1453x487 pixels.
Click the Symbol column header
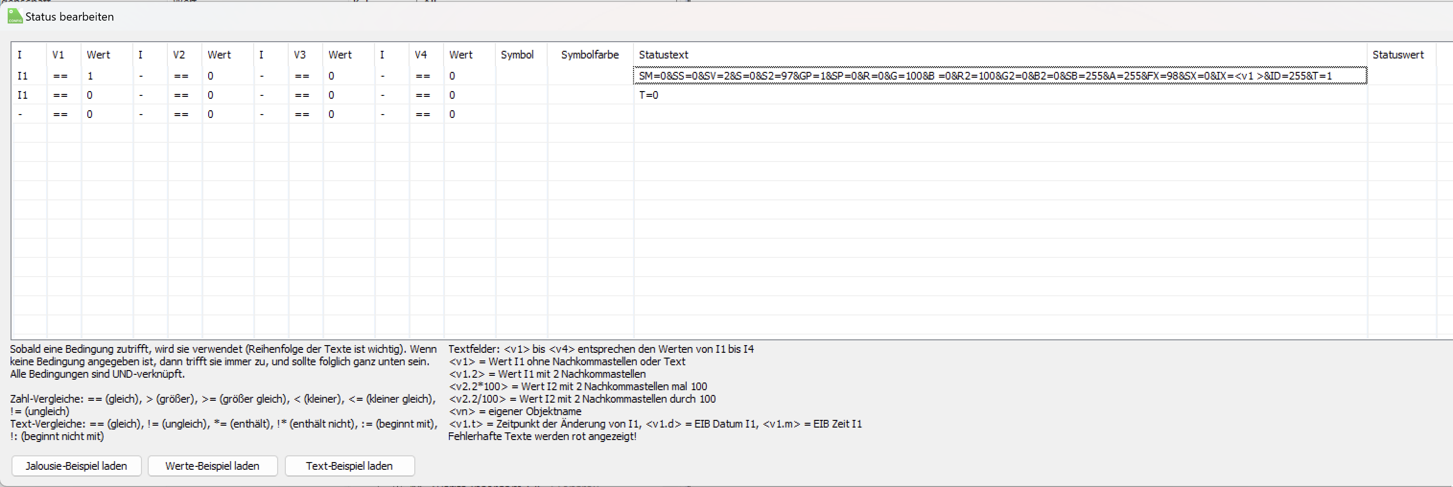(x=516, y=55)
